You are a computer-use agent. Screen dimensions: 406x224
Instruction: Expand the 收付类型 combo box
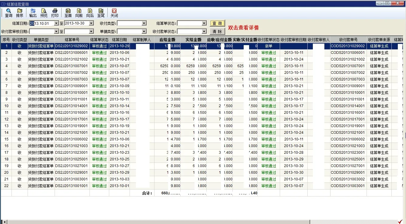click(144, 23)
